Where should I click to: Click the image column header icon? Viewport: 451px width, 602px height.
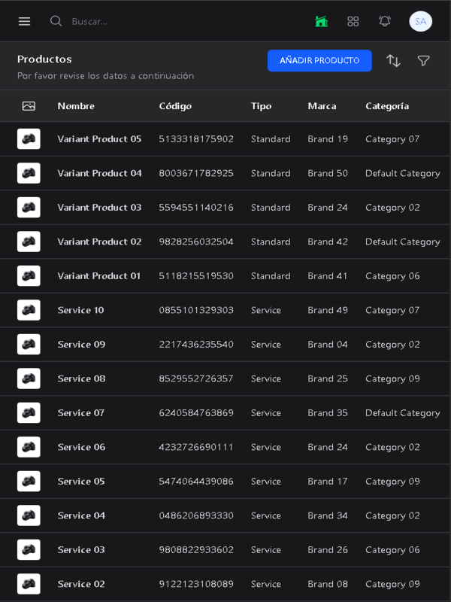tap(29, 106)
